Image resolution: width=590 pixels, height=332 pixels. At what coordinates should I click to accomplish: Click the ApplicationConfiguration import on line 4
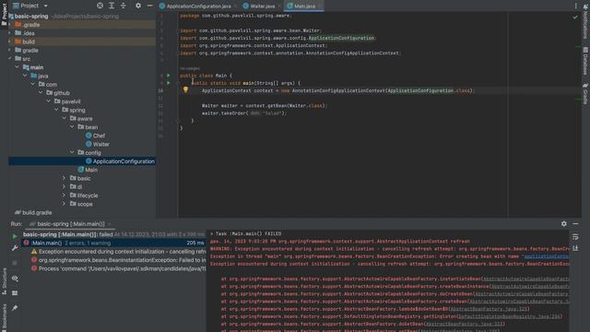point(341,38)
